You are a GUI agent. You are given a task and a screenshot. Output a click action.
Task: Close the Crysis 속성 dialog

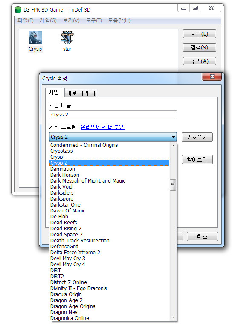coord(212,76)
